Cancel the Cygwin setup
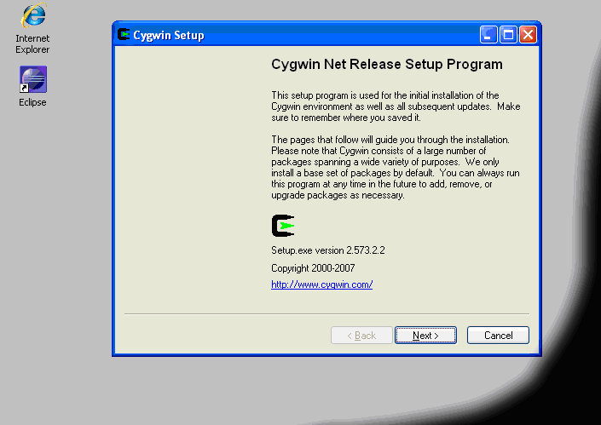Viewport: 601px width, 425px height. coord(498,336)
